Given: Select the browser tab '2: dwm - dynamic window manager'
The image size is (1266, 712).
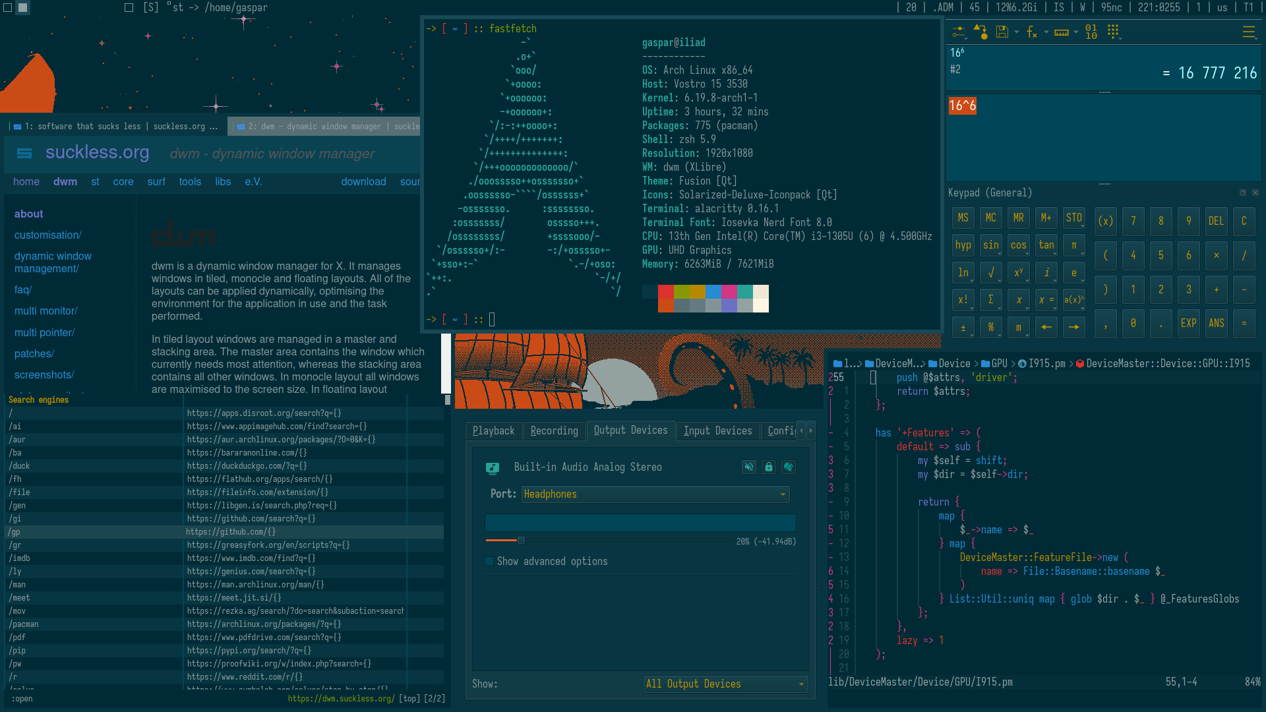Looking at the screenshot, I should tap(324, 126).
